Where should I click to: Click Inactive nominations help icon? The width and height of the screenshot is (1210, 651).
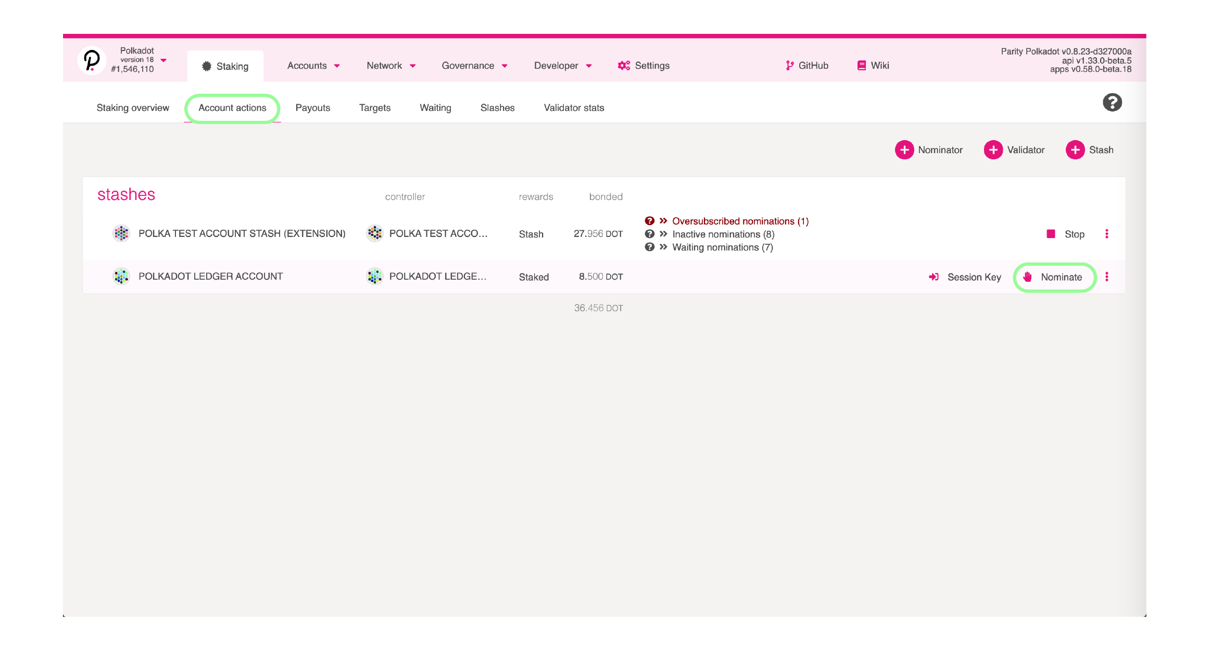pyautogui.click(x=650, y=234)
